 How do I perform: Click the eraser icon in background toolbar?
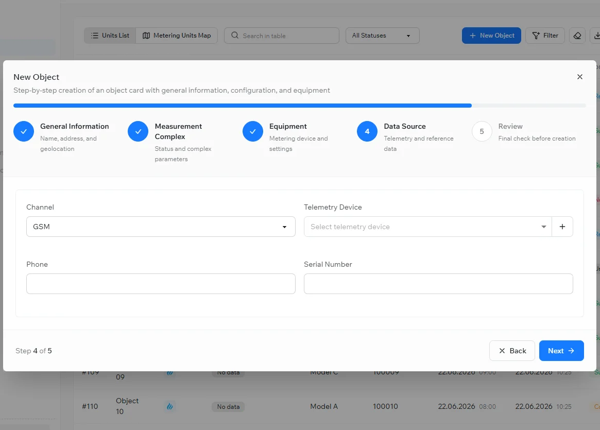tap(577, 36)
